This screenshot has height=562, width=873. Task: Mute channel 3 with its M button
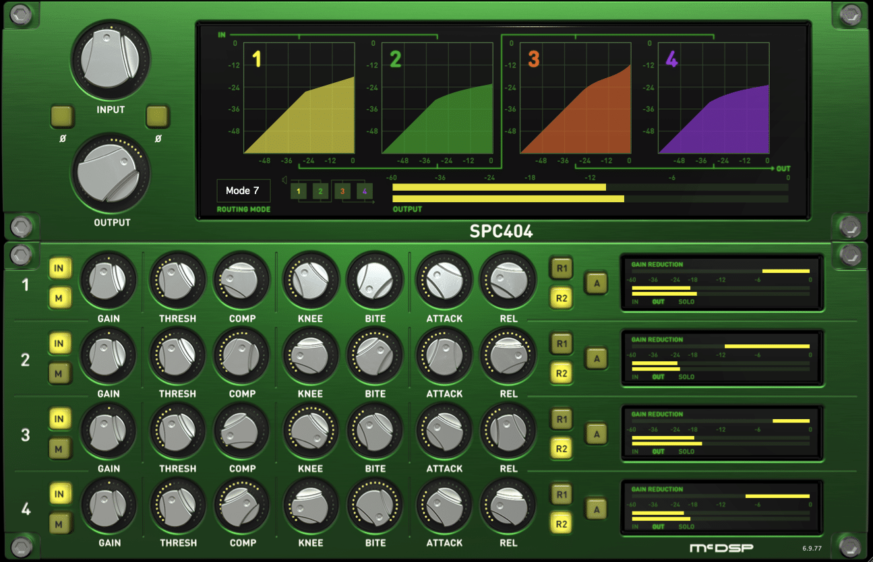pyautogui.click(x=60, y=448)
